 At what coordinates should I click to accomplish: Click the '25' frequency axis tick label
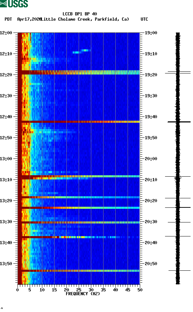79,290
